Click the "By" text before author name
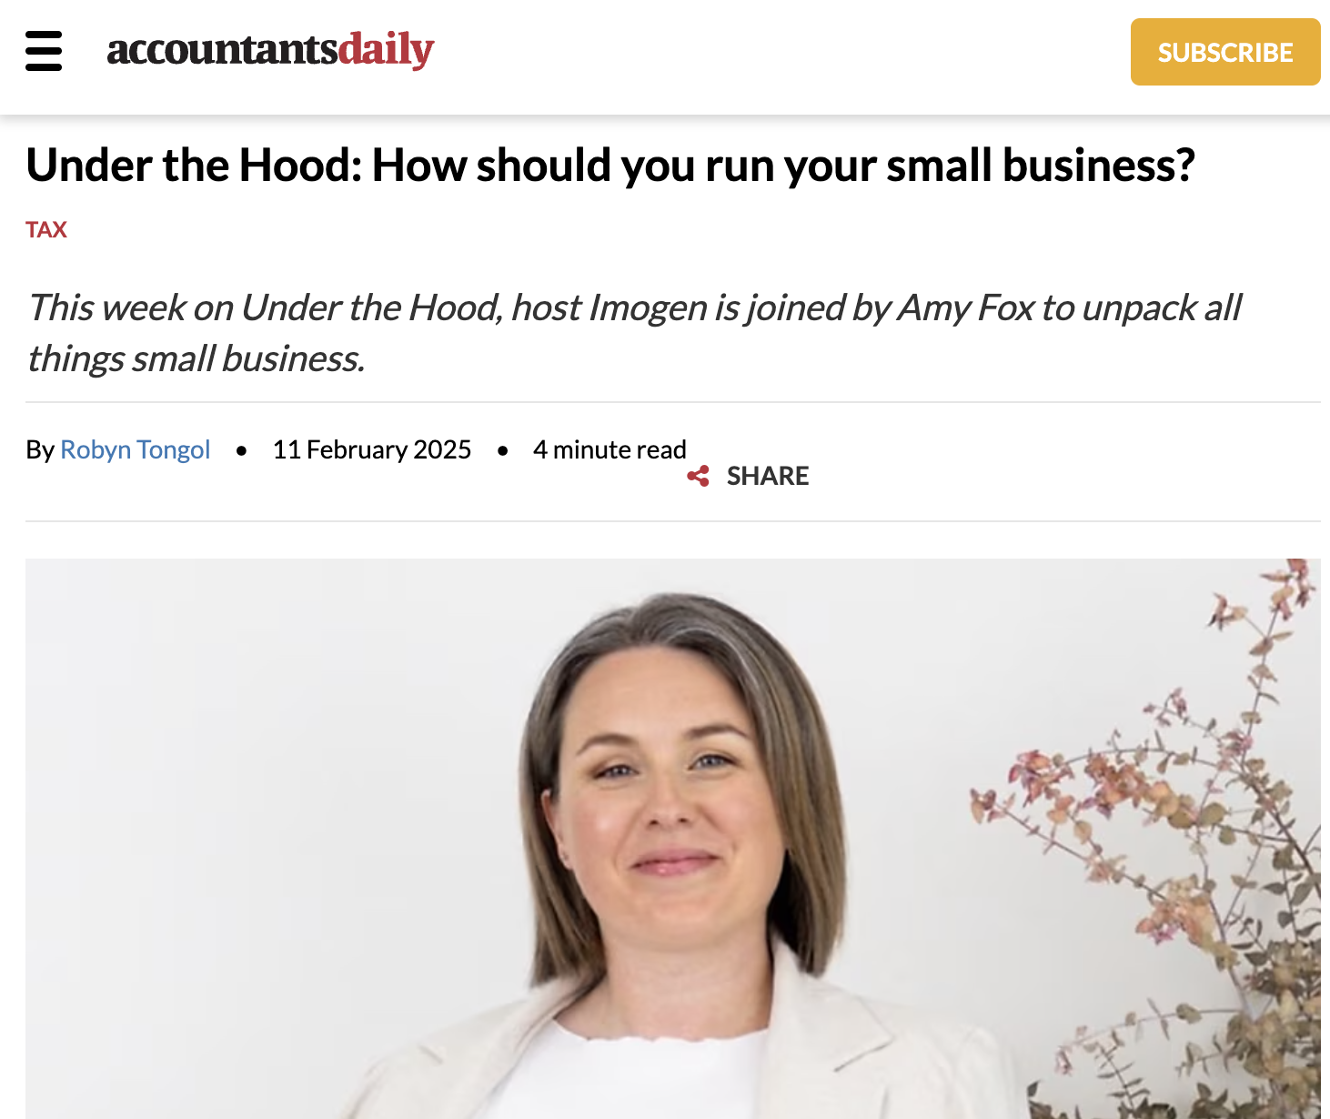Viewport: 1330px width, 1119px height. (40, 449)
